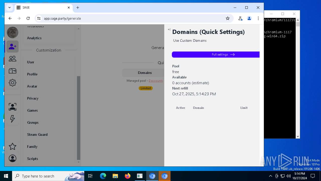This screenshot has height=181, width=321.
Task: Open Chrome three-dot menu
Action: [x=258, y=18]
